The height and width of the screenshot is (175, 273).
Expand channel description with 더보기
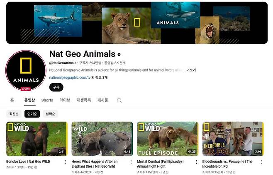click(190, 70)
